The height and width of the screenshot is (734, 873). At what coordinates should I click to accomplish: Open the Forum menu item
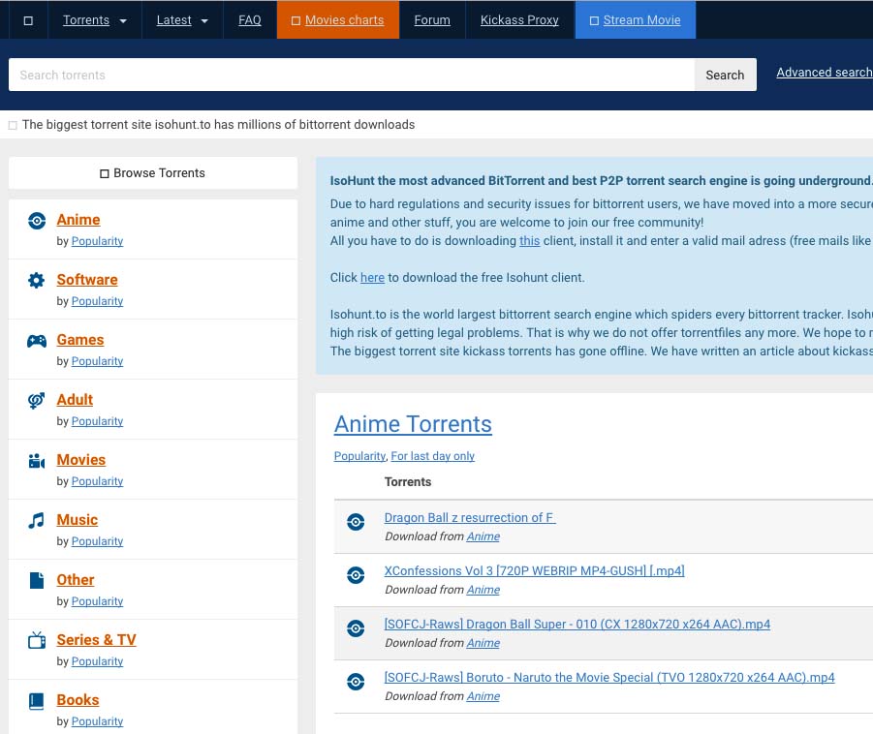432,19
